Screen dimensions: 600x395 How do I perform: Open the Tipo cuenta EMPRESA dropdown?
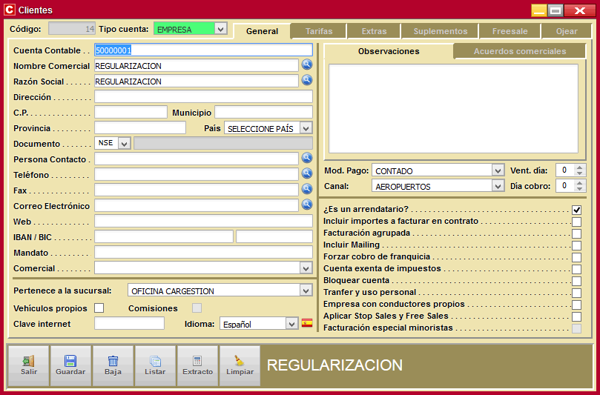[220, 29]
